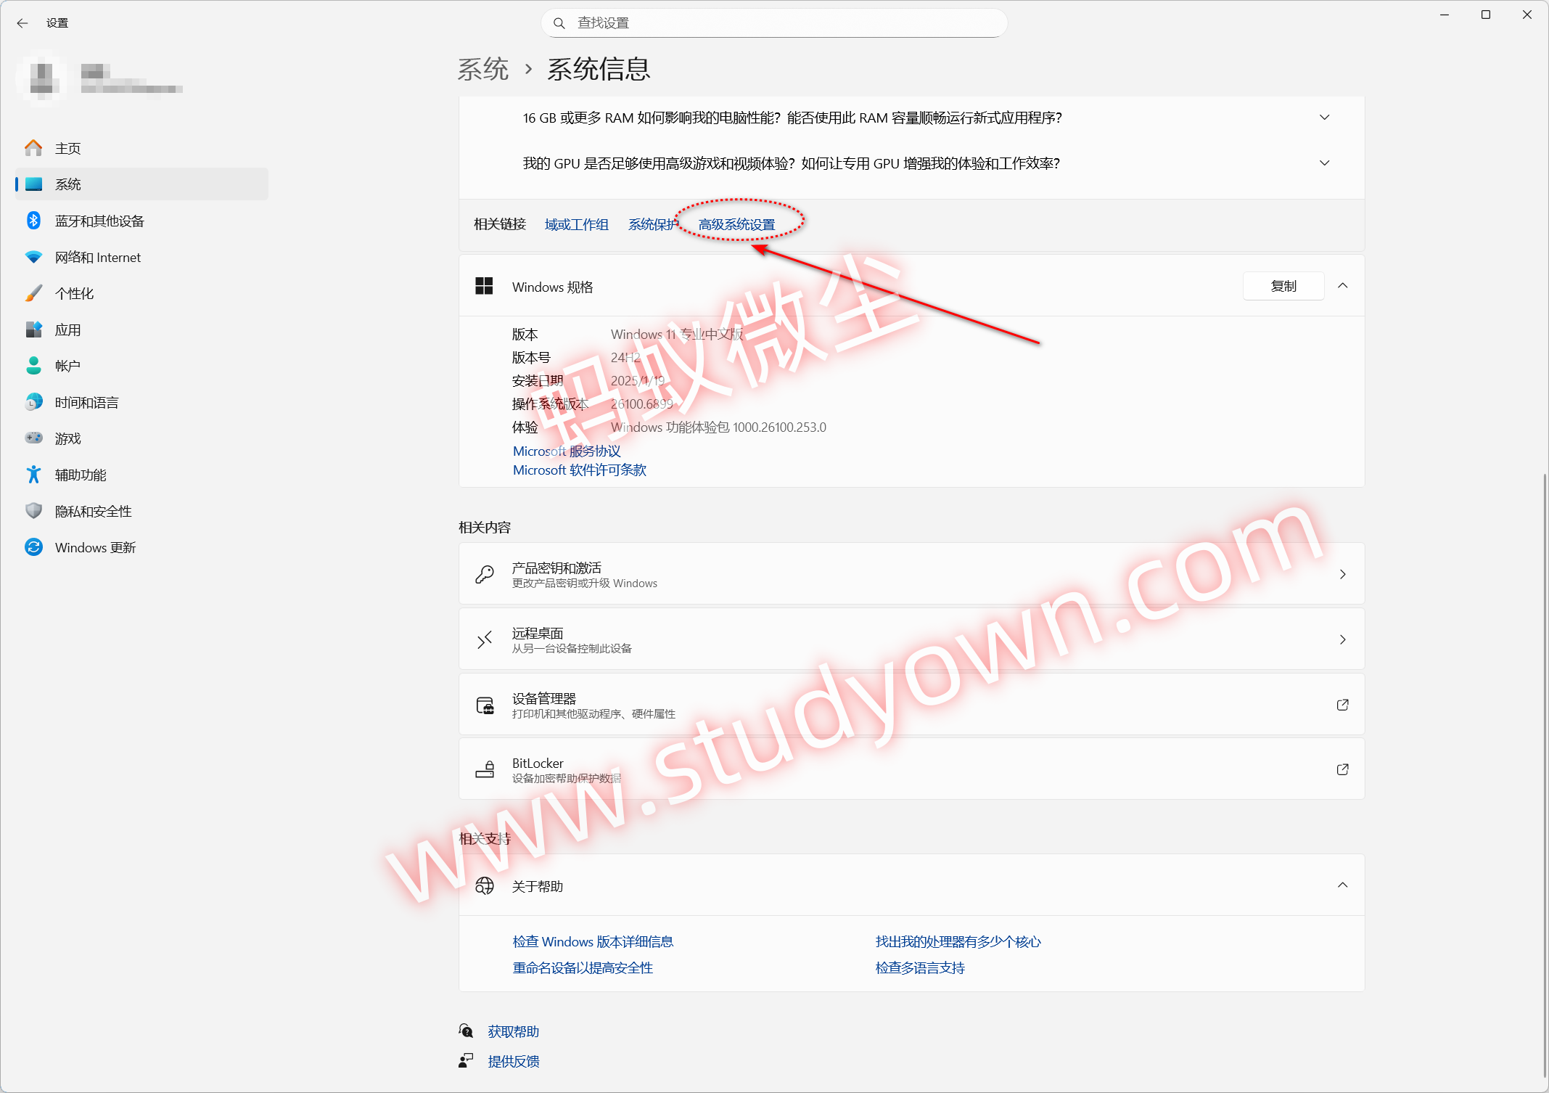Open 帐户 settings
The image size is (1549, 1093).
(x=67, y=366)
